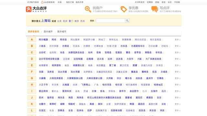Open 法国 in row F
This screenshot has height=116, width=207.
[x=41, y=72]
